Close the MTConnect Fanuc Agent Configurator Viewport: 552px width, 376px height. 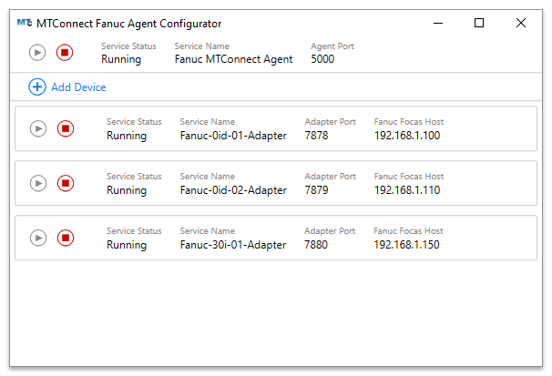521,23
